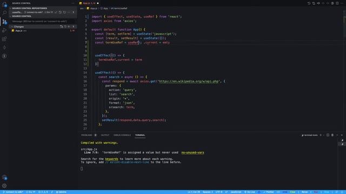346x194 pixels.
Task: Open editor more actions at top right
Action: [342, 3]
